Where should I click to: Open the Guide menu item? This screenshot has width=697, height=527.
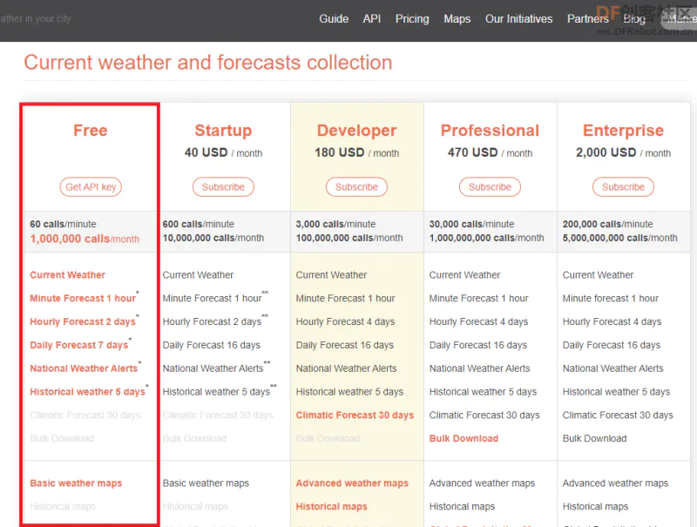point(334,18)
